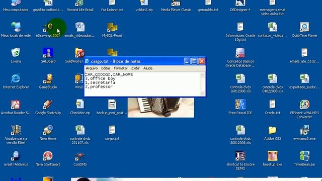Open the Arquivo menu in Notepad
Image resolution: width=322 pixels, height=181 pixels.
(92, 68)
